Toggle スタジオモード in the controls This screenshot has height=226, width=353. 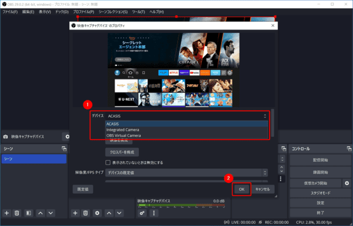tap(320, 193)
